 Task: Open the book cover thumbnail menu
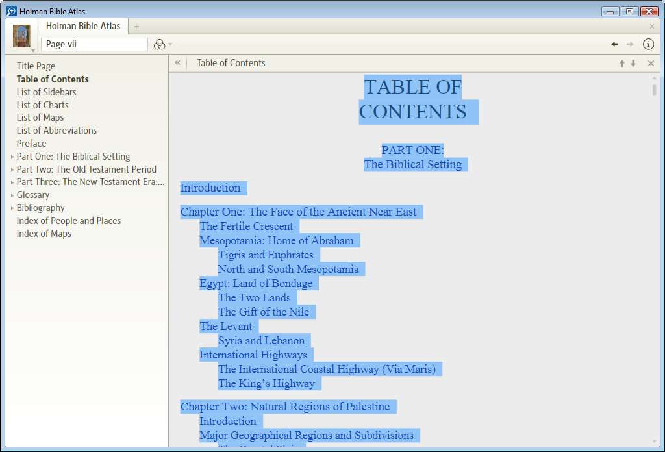[21, 36]
